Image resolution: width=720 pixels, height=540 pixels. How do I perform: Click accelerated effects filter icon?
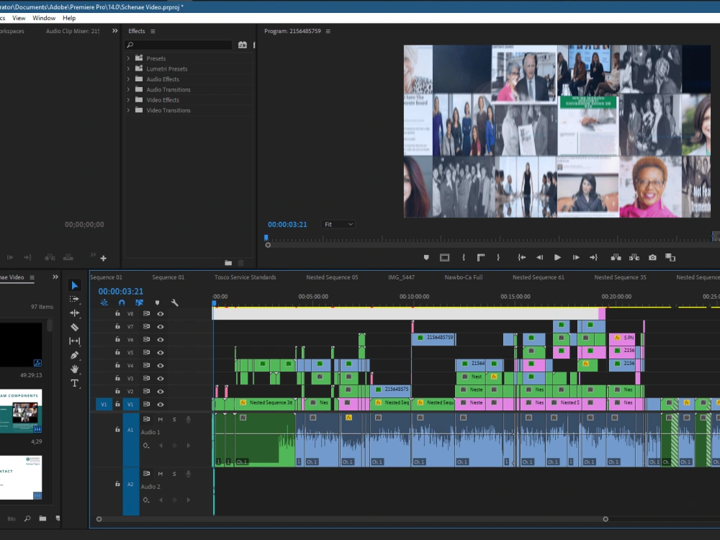243,45
